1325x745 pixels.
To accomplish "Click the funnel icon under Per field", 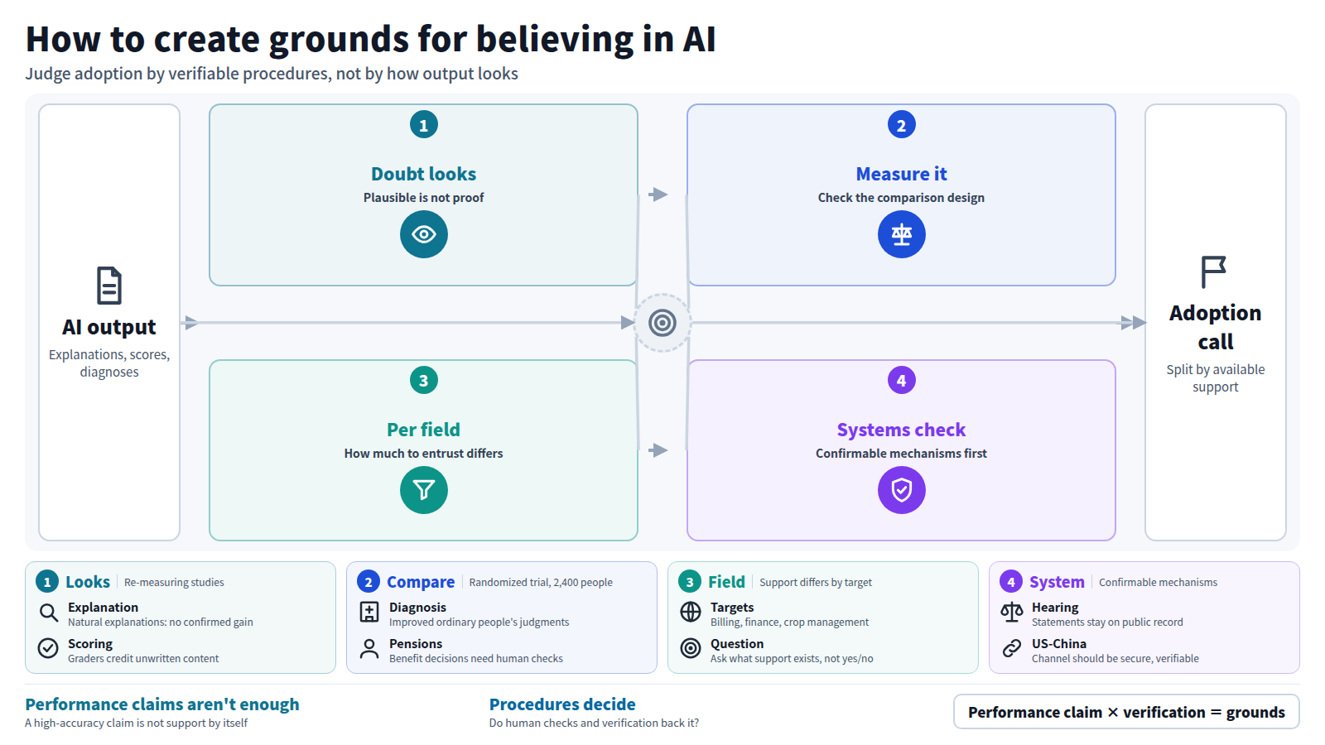I will [x=424, y=490].
